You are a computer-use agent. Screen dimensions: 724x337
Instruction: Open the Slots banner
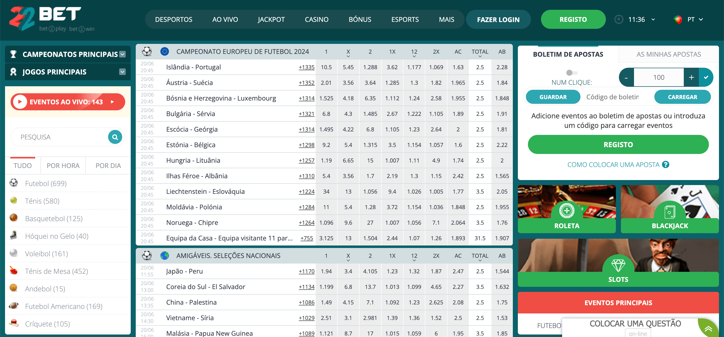(618, 263)
